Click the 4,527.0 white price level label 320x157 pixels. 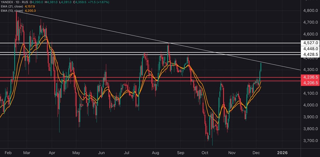point(310,43)
